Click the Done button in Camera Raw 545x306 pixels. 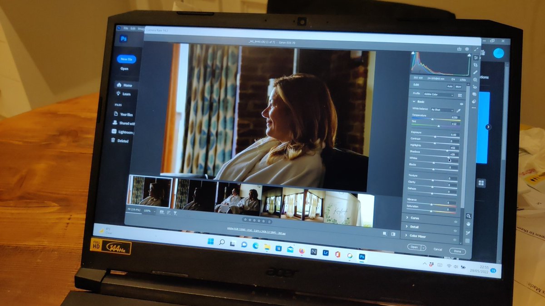tap(457, 251)
